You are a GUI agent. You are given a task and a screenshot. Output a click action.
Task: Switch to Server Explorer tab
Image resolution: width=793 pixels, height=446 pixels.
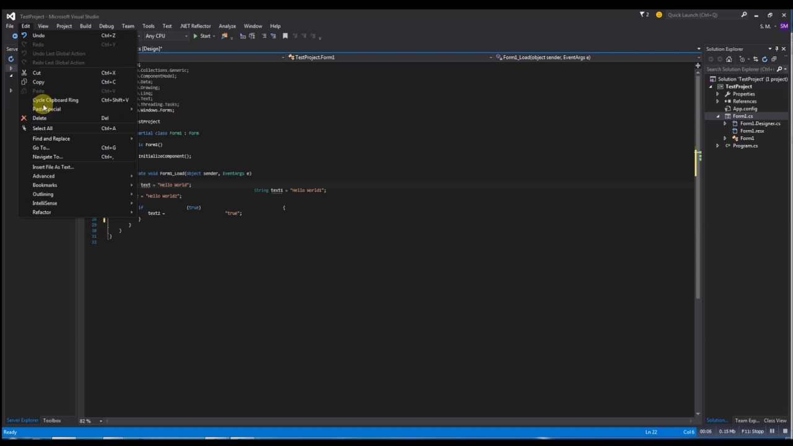pyautogui.click(x=22, y=421)
